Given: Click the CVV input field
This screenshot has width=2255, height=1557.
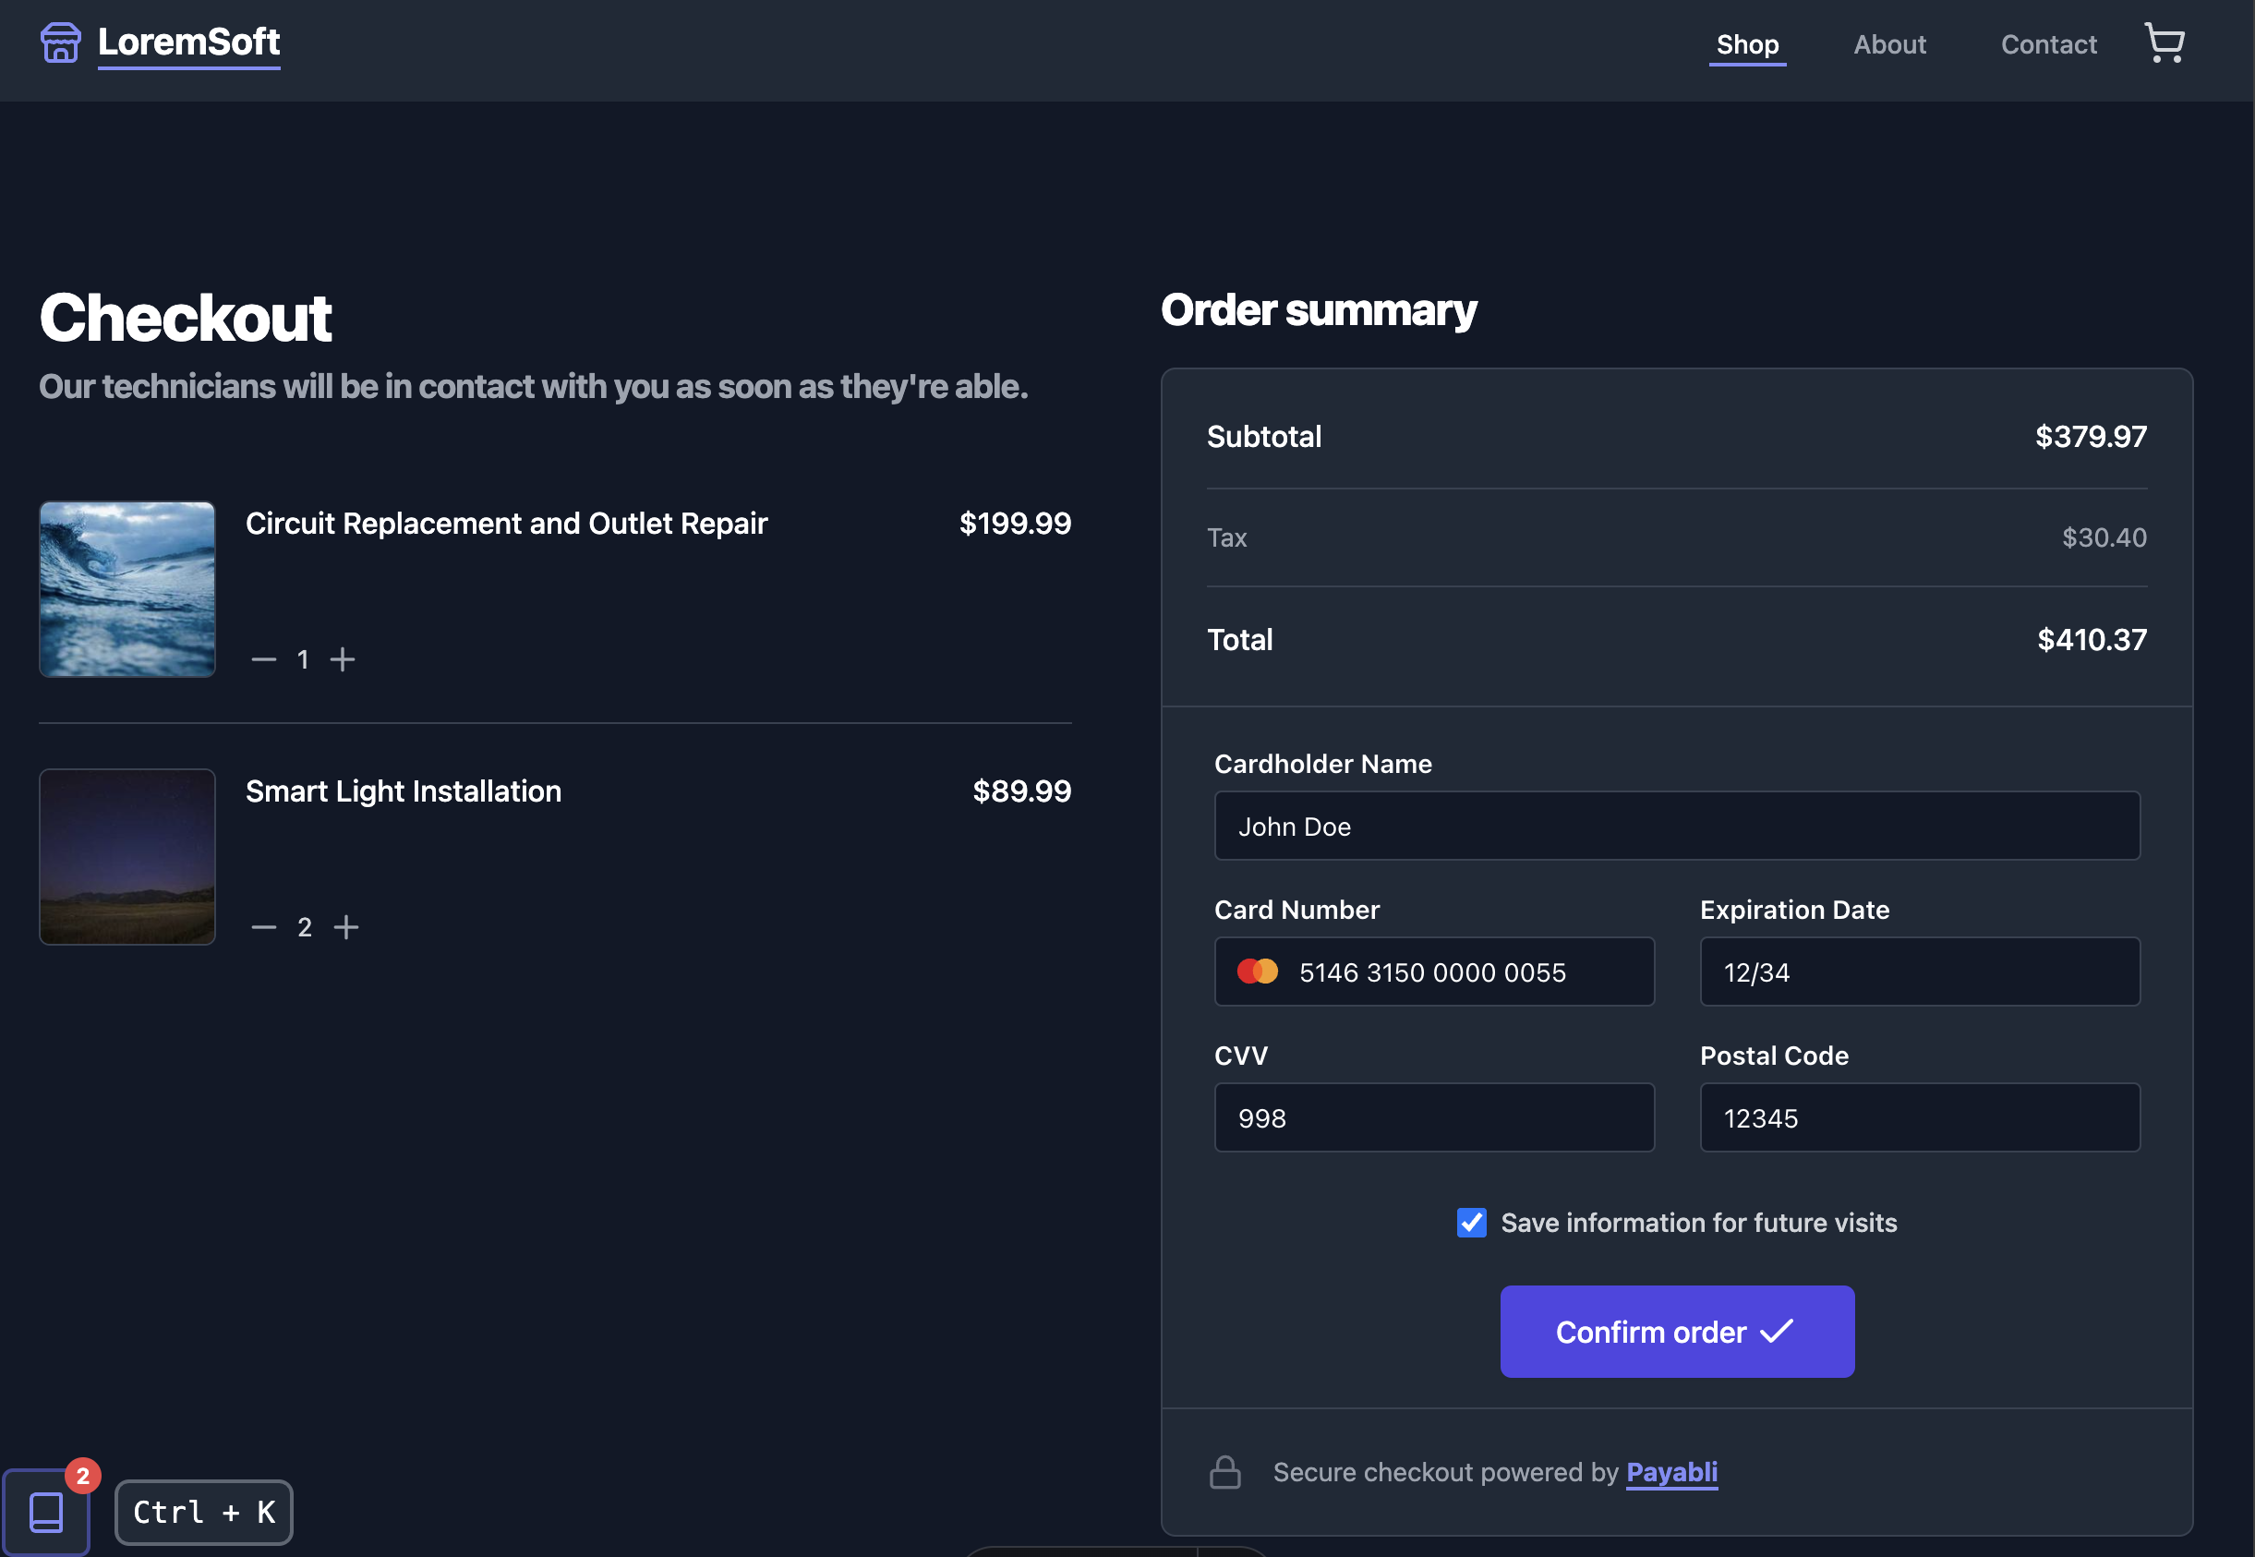Looking at the screenshot, I should [1434, 1117].
